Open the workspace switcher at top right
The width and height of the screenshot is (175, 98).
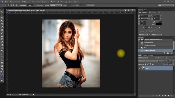[x=166, y=5]
